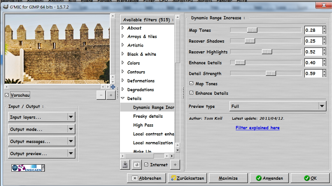Screen dimensions: 332x186
Task: Click the plus button beside Internet checkbox
Action: pos(175,165)
